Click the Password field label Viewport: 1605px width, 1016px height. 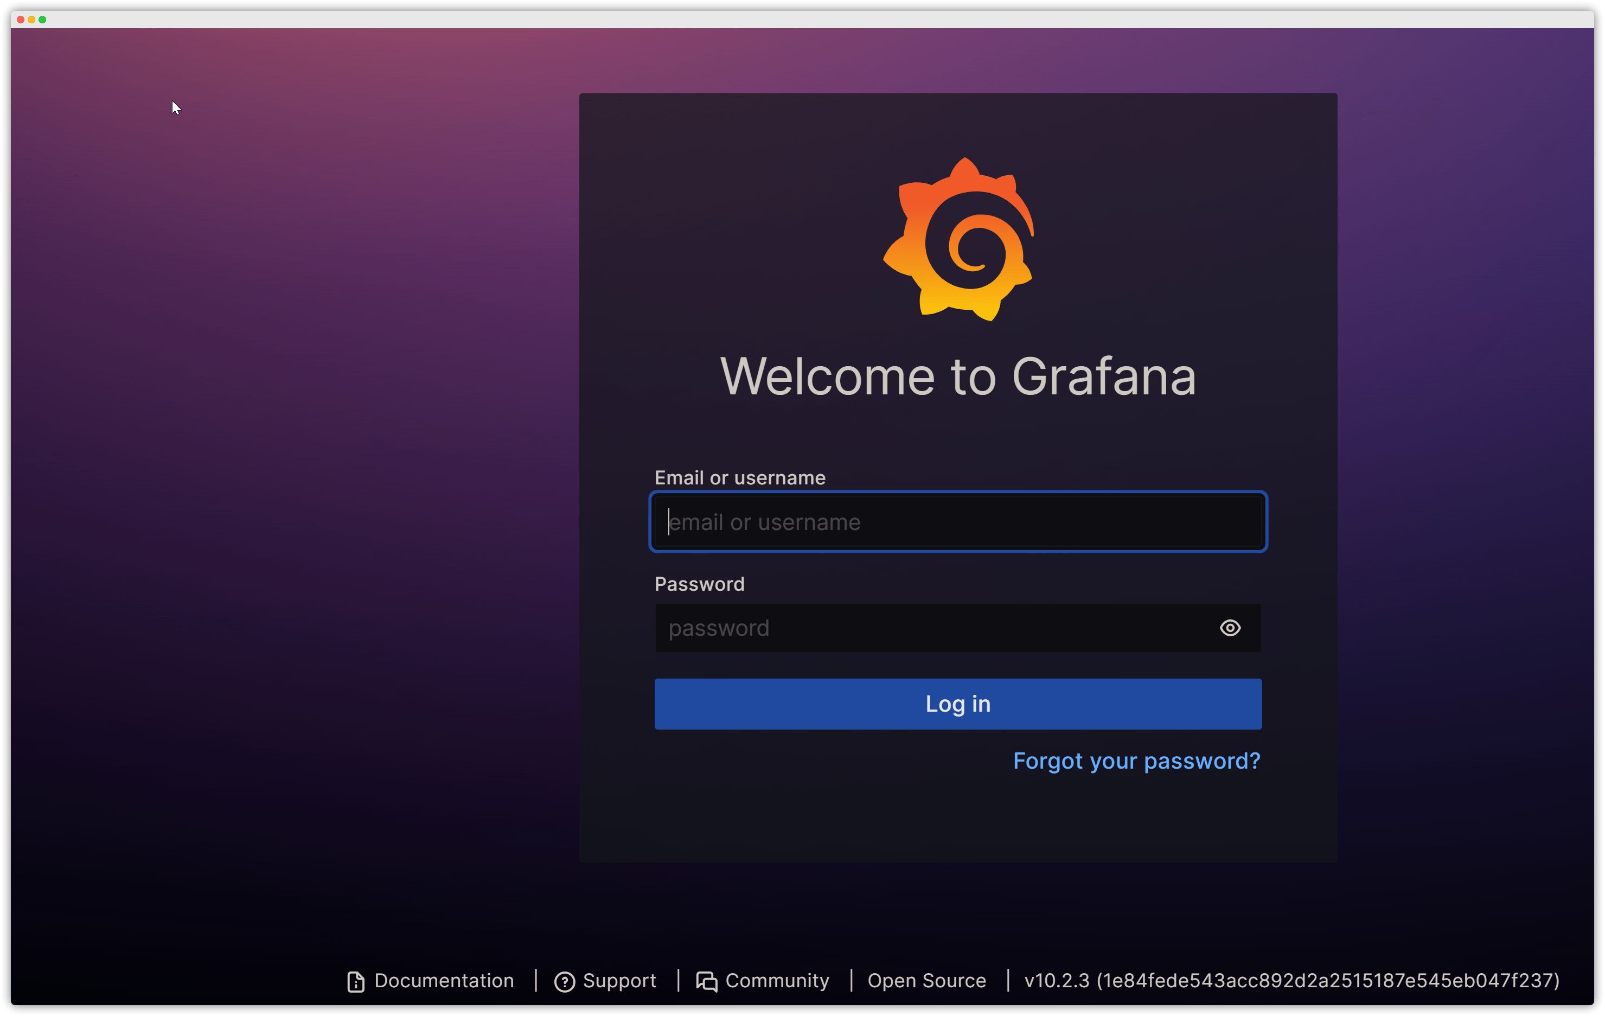(x=699, y=584)
